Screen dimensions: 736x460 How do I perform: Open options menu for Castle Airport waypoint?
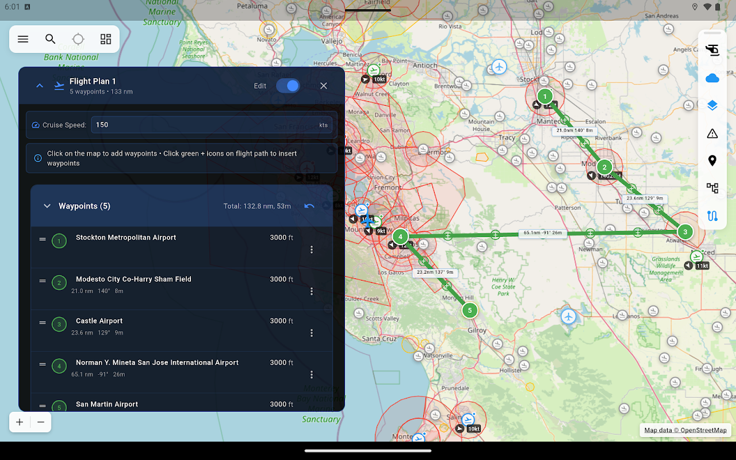point(312,333)
